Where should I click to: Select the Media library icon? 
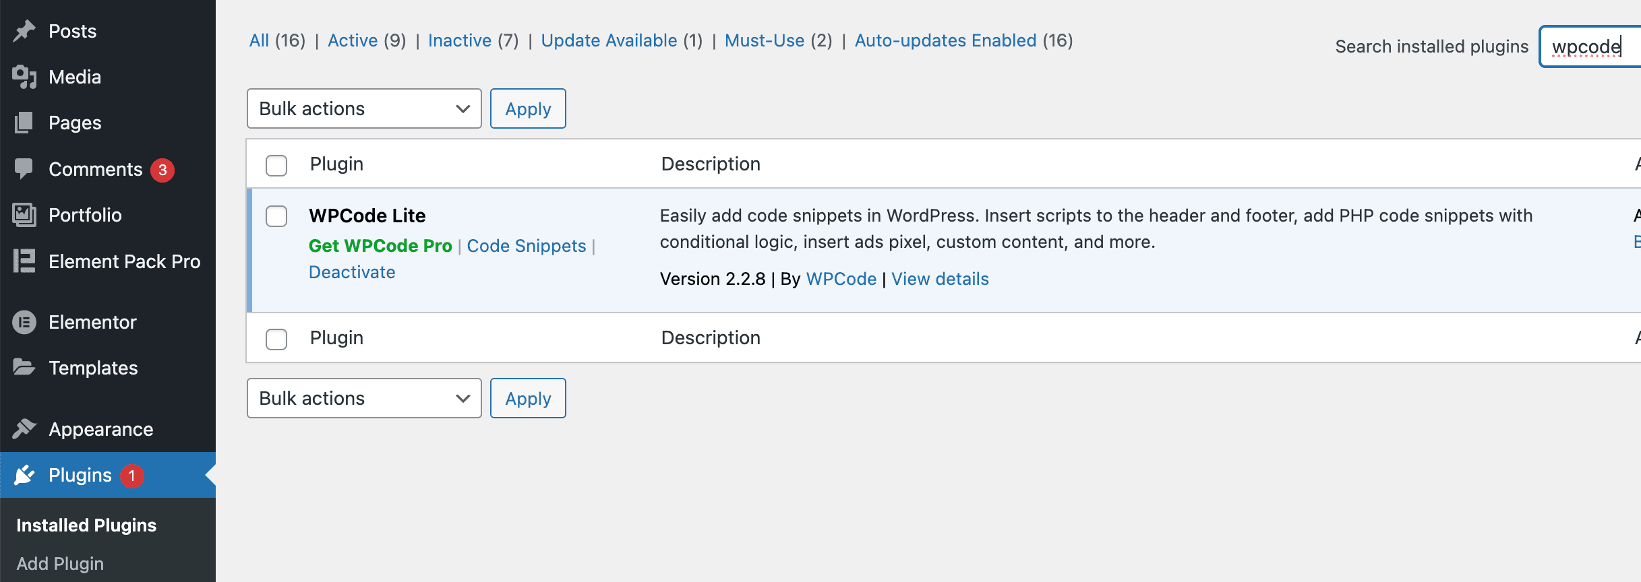point(24,76)
